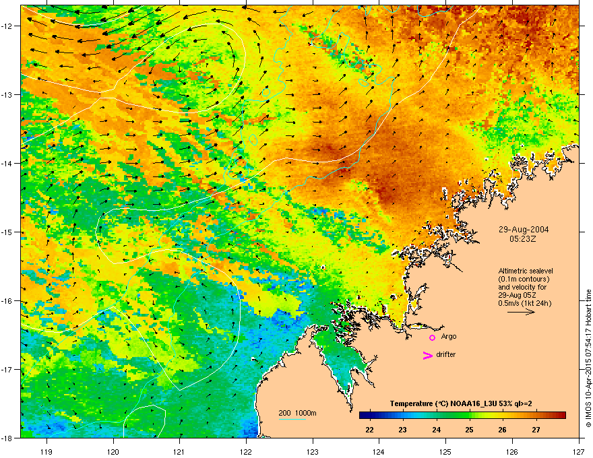Click the colorbar label 22
The image size is (593, 458).
pos(369,430)
